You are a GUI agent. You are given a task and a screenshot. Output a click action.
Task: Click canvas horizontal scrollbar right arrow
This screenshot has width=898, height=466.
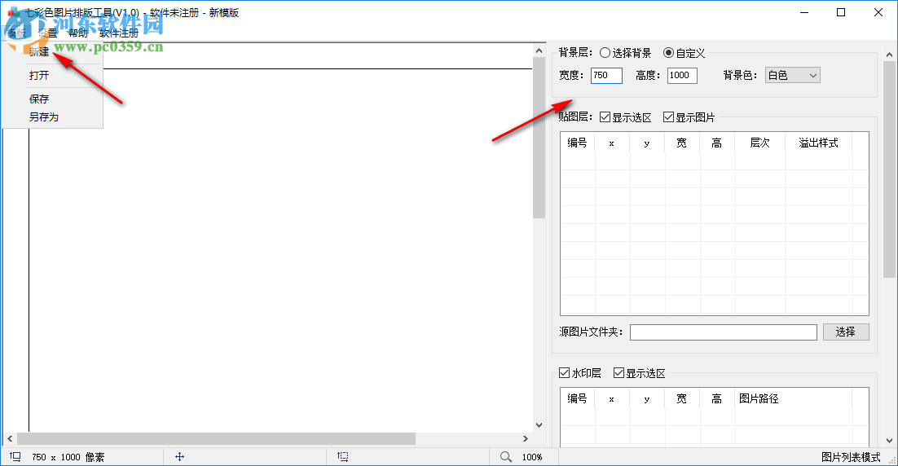coord(526,438)
